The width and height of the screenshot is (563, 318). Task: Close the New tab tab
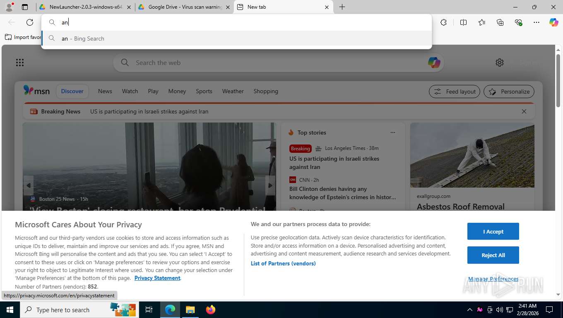327,7
